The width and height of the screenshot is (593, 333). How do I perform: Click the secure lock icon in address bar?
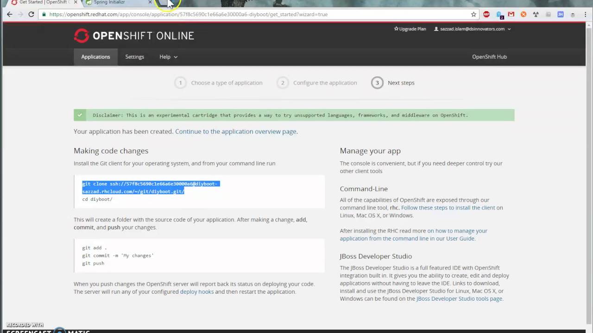coord(44,14)
